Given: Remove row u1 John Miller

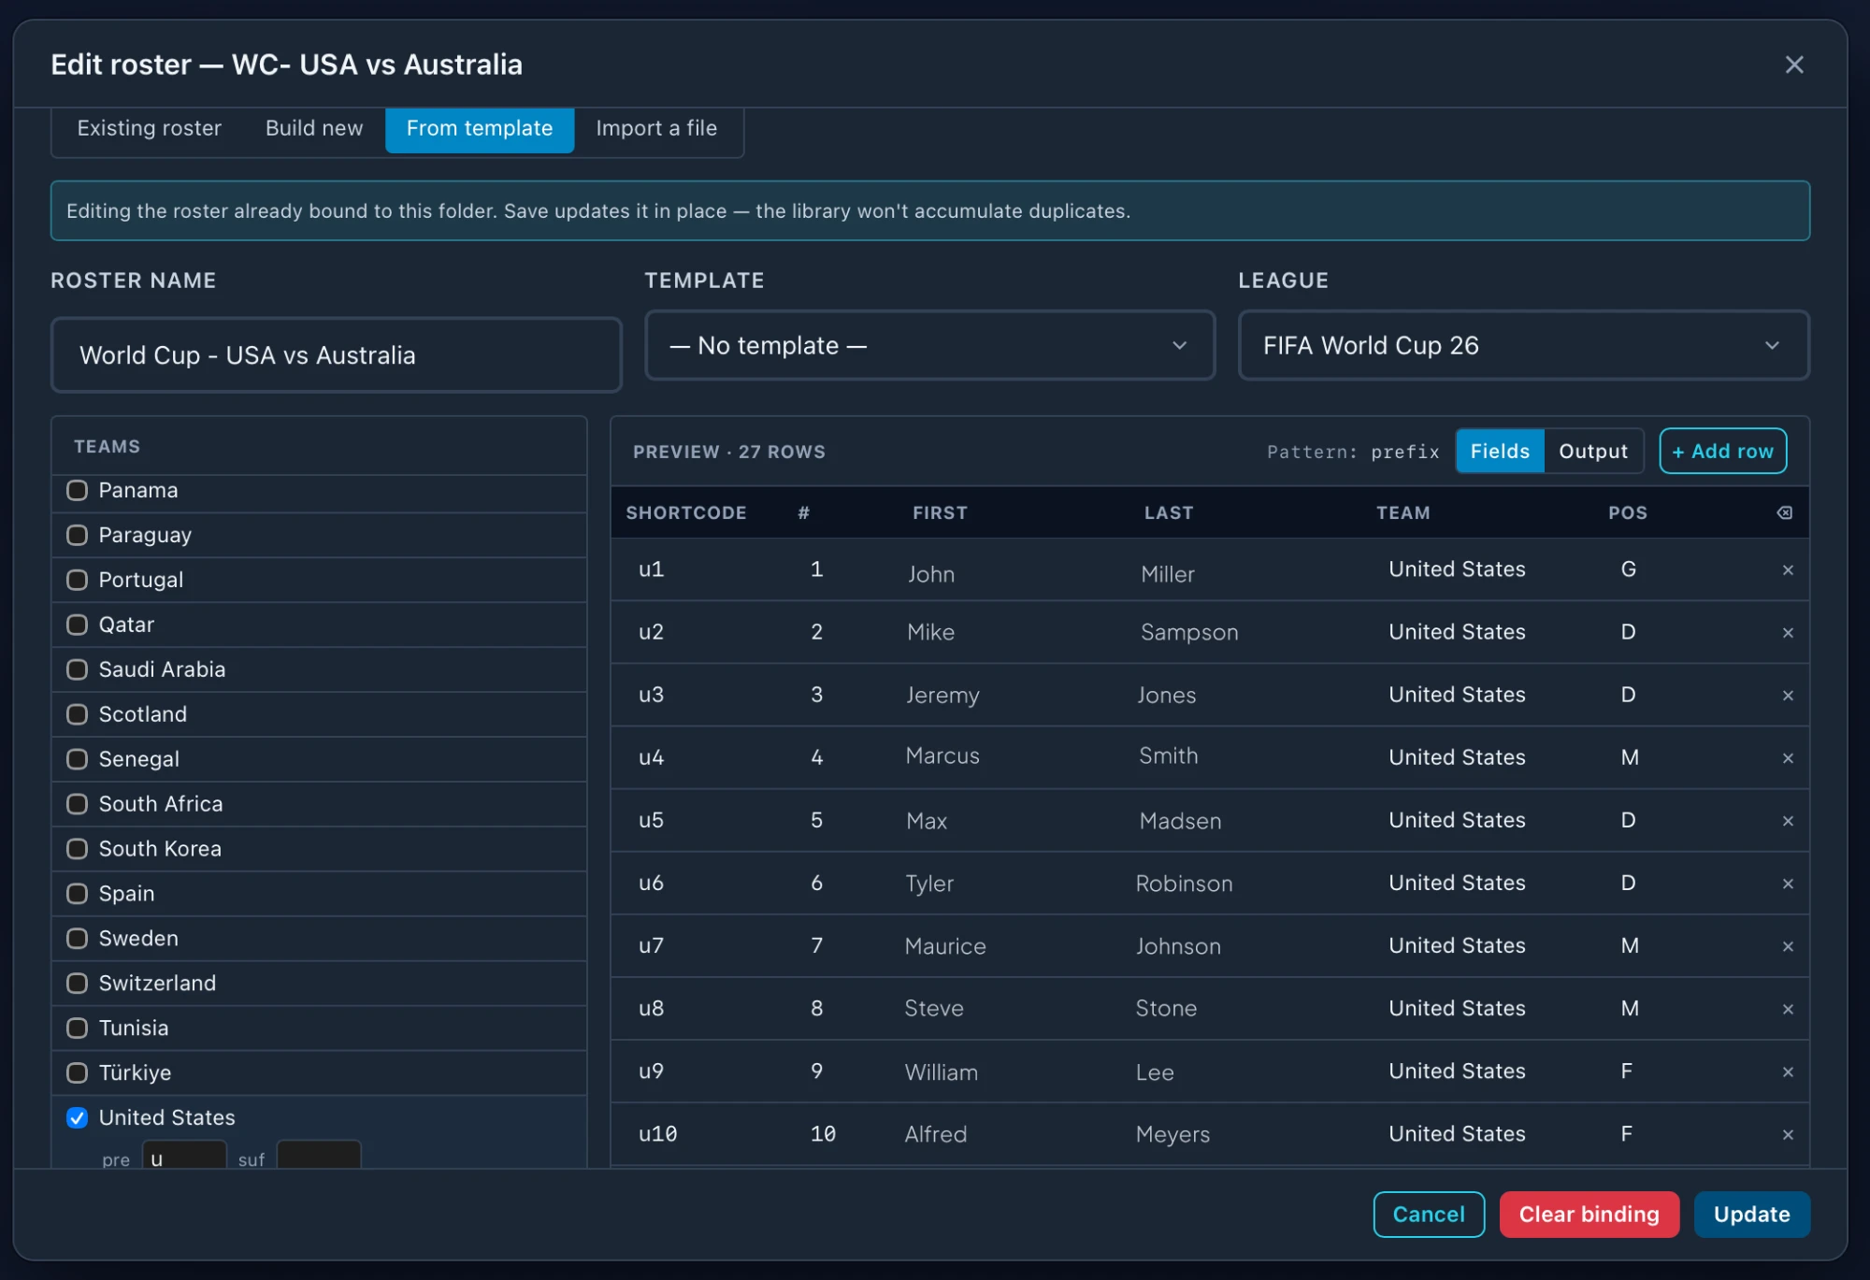Looking at the screenshot, I should (x=1788, y=569).
